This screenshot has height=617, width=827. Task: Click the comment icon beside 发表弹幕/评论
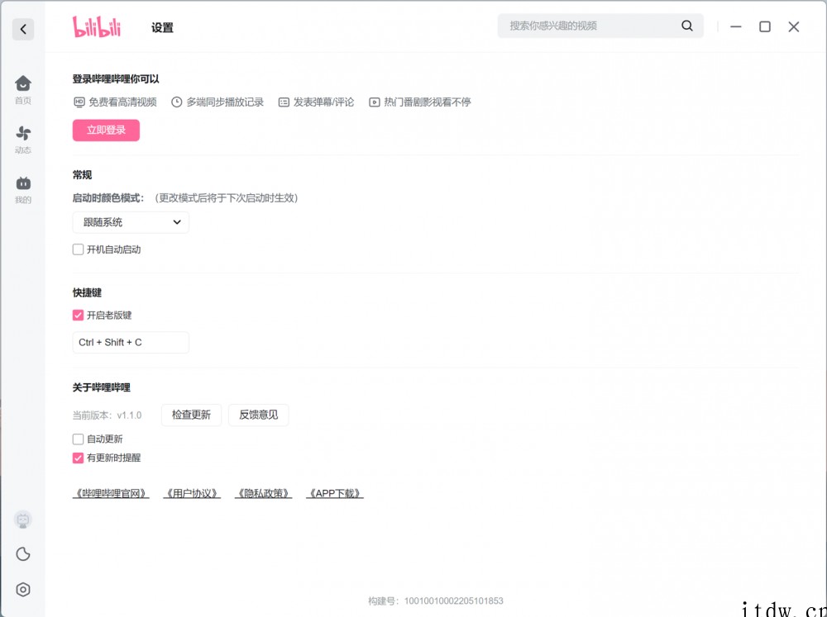[284, 102]
